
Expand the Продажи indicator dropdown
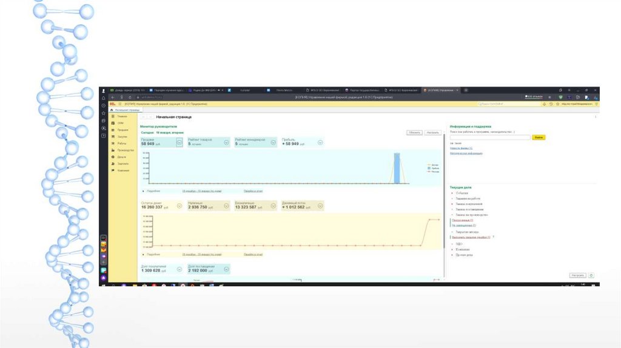tap(180, 142)
